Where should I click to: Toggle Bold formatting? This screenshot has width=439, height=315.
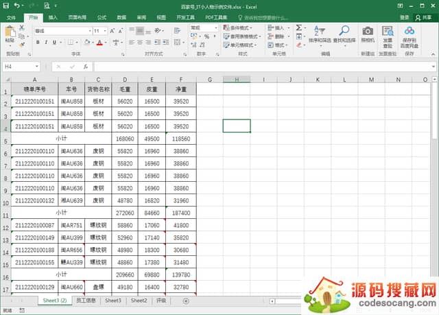tap(38, 43)
